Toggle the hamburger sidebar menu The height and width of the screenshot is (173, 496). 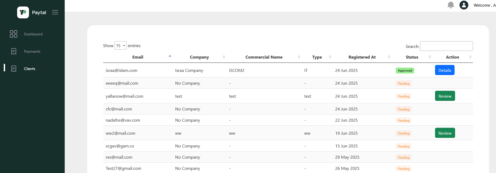[x=55, y=13]
